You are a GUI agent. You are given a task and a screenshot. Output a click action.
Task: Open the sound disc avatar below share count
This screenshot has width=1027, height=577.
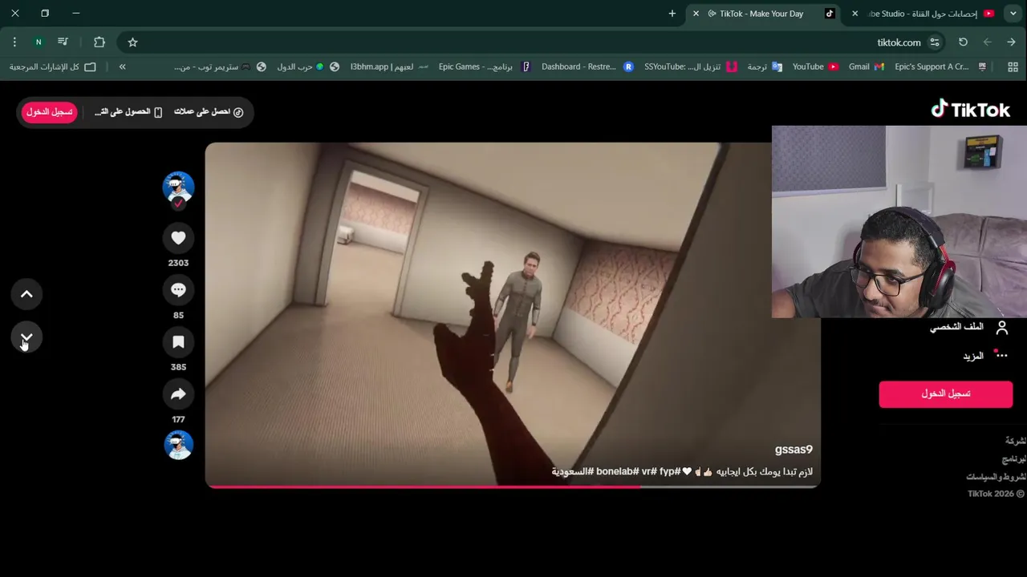(x=178, y=445)
